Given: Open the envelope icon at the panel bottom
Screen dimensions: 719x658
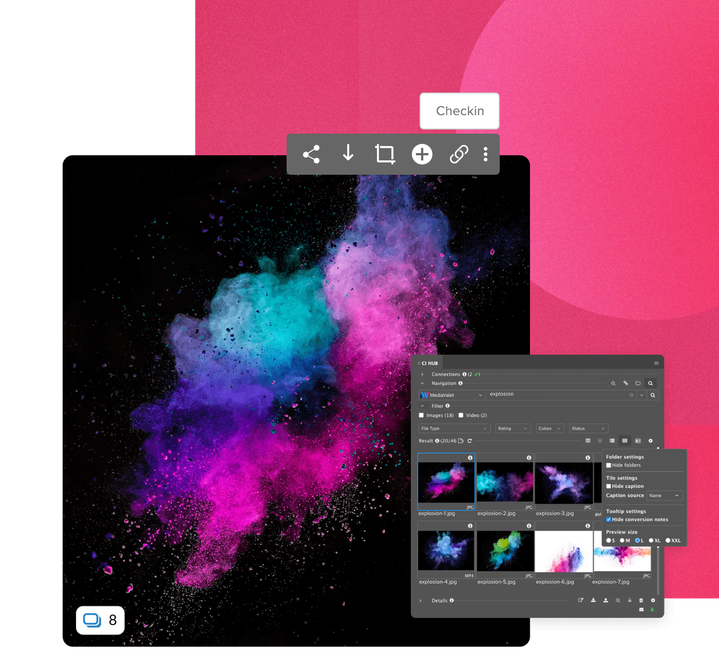Looking at the screenshot, I should [x=641, y=609].
